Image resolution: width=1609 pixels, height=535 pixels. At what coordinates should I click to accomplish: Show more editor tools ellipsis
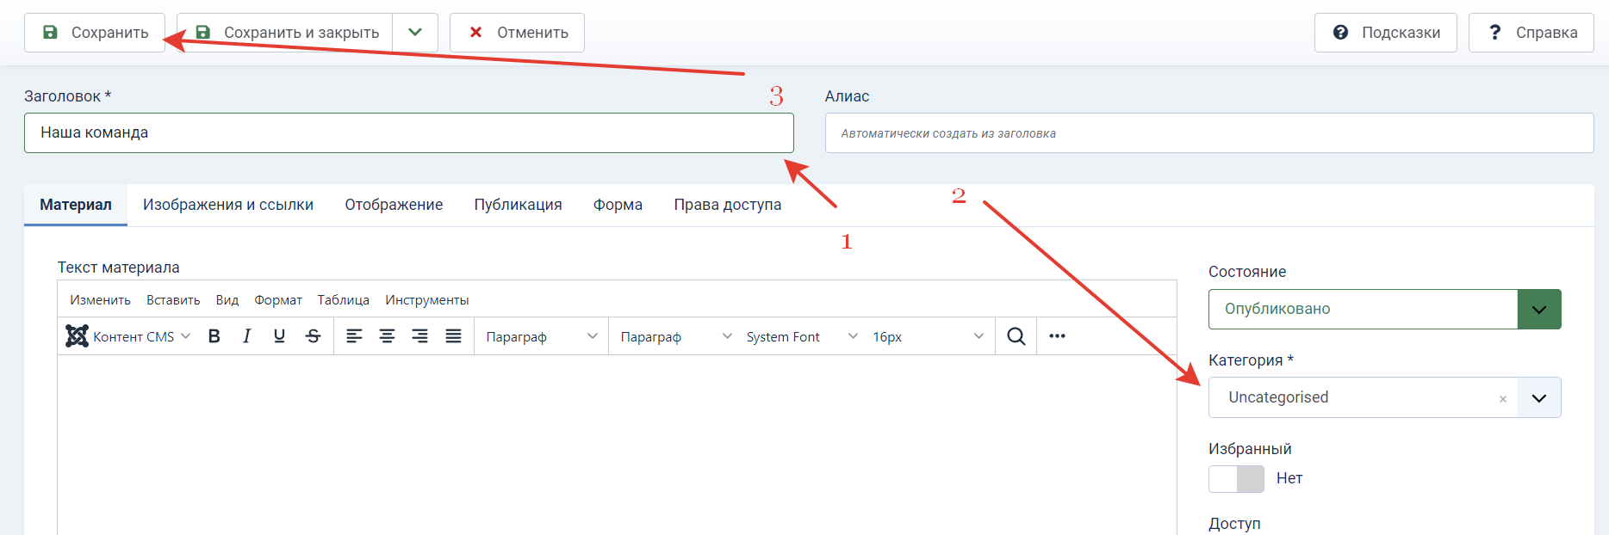1058,336
